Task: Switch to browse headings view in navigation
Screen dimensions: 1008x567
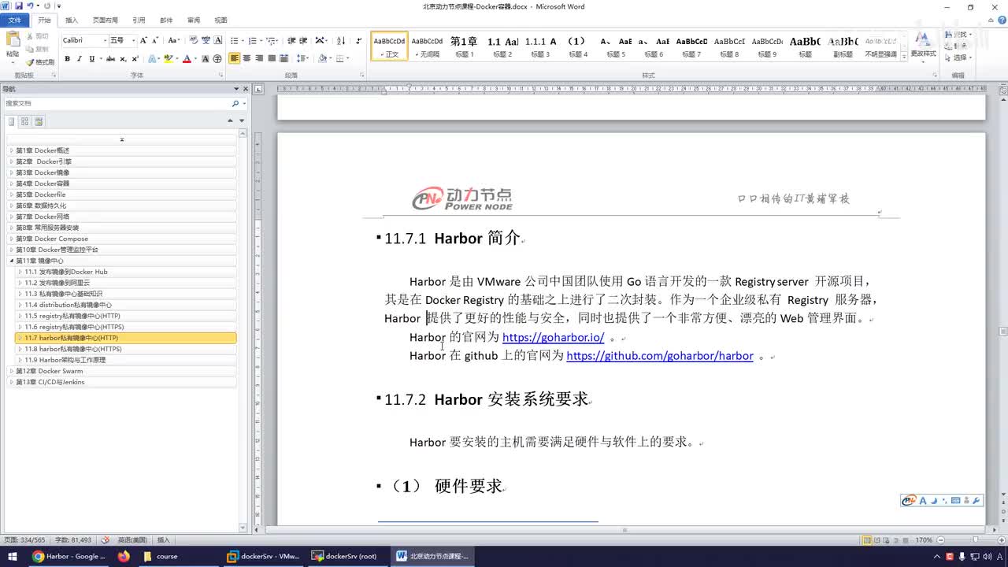Action: [12, 121]
